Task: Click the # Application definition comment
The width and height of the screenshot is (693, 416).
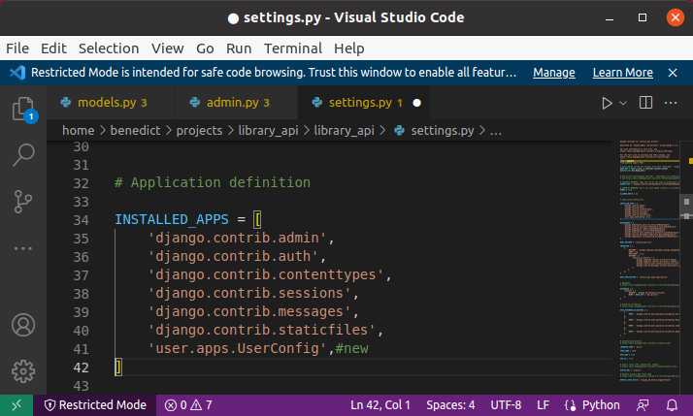Action: point(213,182)
